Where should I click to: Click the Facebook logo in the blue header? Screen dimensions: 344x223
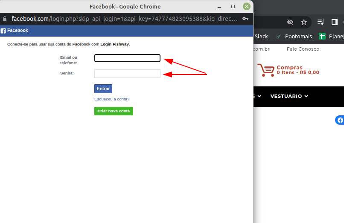pyautogui.click(x=3, y=31)
